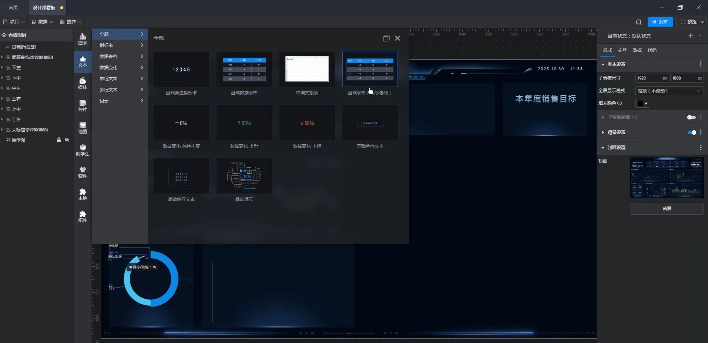Switch to the 交互 tab
Viewport: 708px width, 343px height.
622,50
